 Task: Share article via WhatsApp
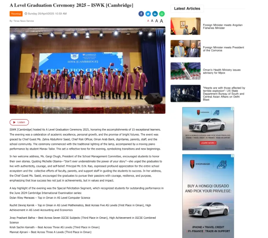pyautogui.click(x=162, y=14)
